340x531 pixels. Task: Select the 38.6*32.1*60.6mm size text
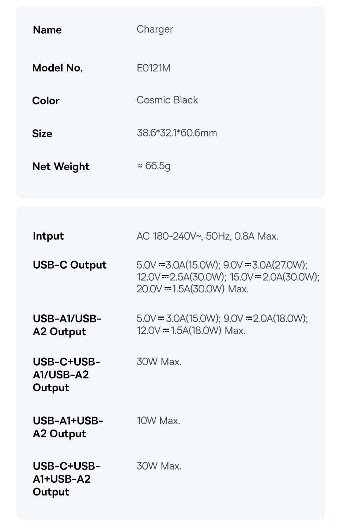pos(177,132)
